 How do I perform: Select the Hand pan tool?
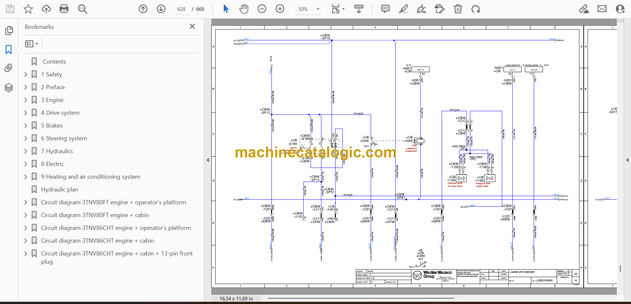[244, 9]
